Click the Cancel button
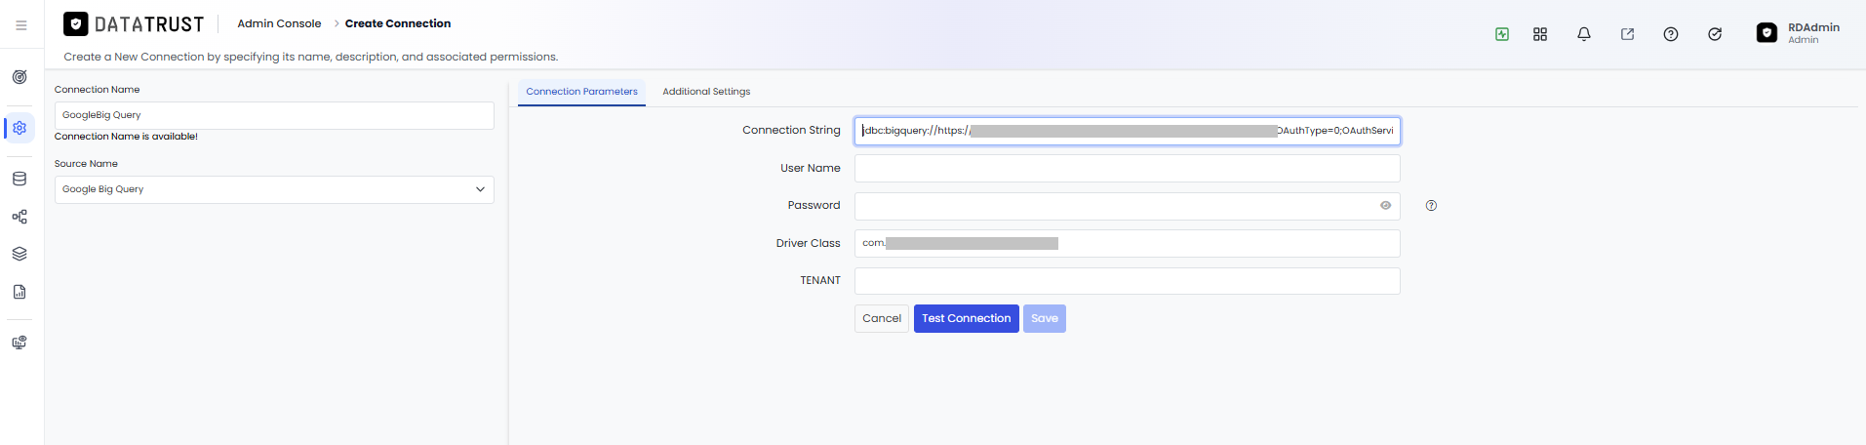The width and height of the screenshot is (1866, 445). pyautogui.click(x=882, y=318)
